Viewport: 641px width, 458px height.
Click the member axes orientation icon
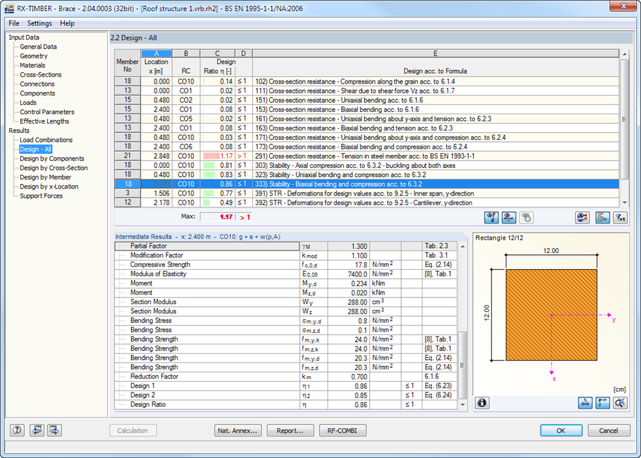(x=602, y=403)
